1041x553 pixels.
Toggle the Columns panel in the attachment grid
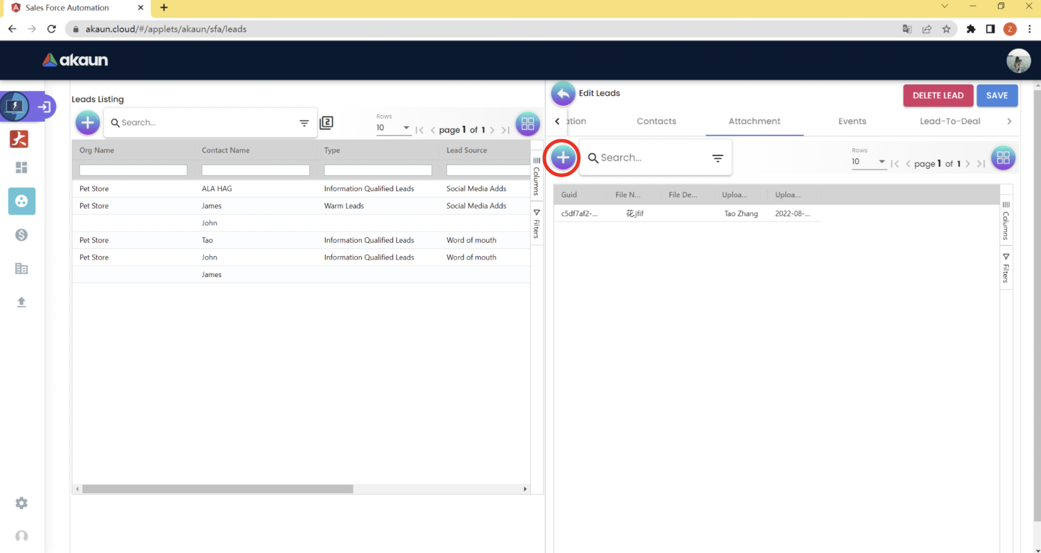(1006, 221)
